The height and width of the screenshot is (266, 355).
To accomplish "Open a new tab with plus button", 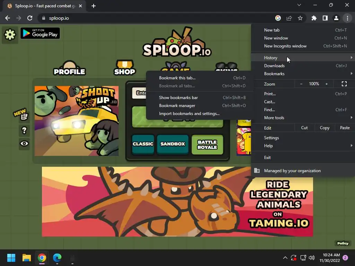I will click(94, 6).
